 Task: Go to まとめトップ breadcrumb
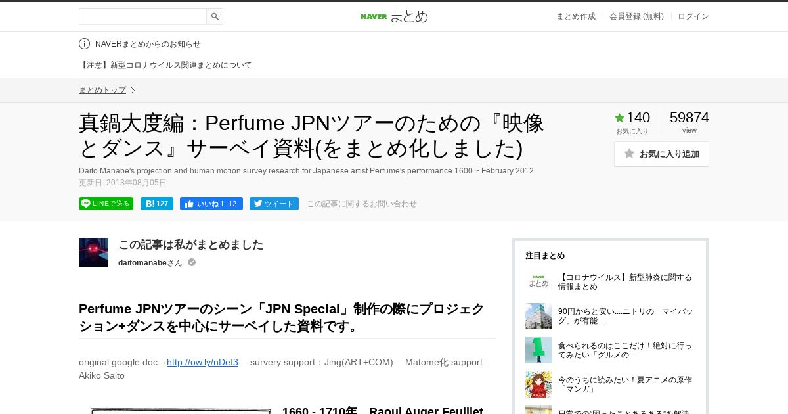point(102,90)
